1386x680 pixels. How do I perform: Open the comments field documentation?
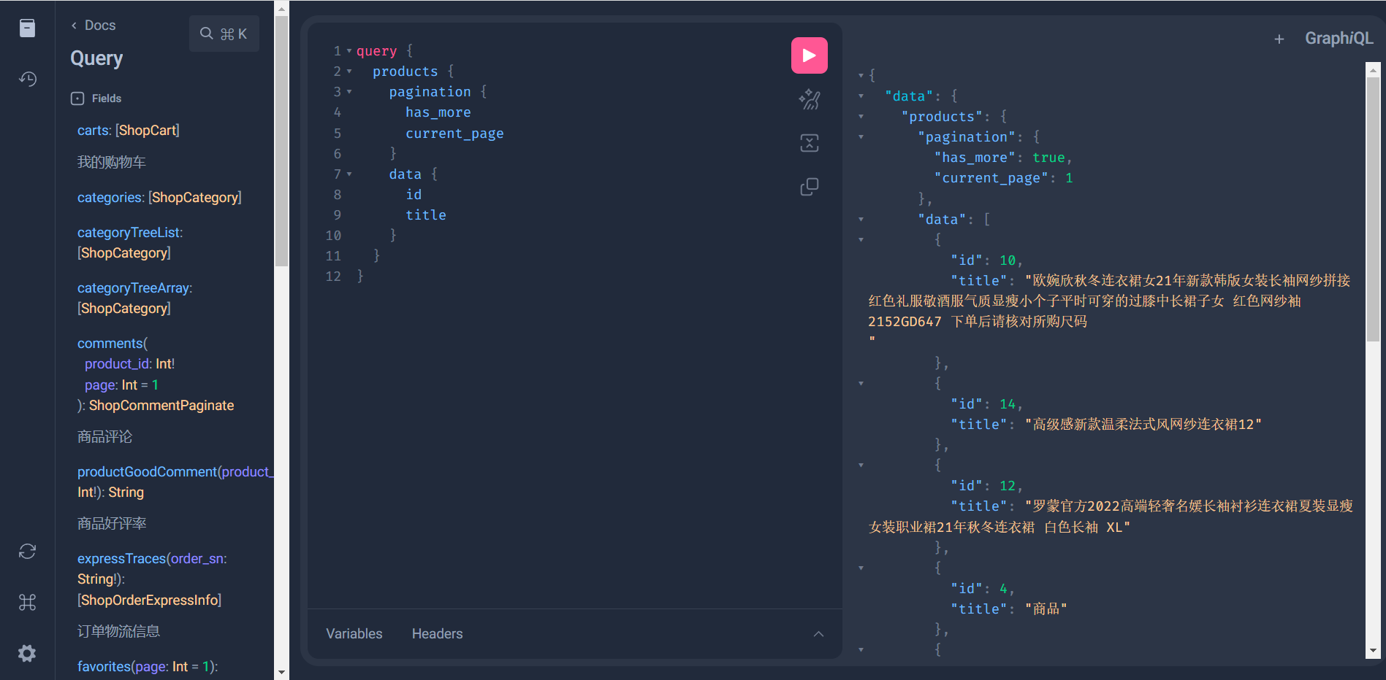point(110,344)
